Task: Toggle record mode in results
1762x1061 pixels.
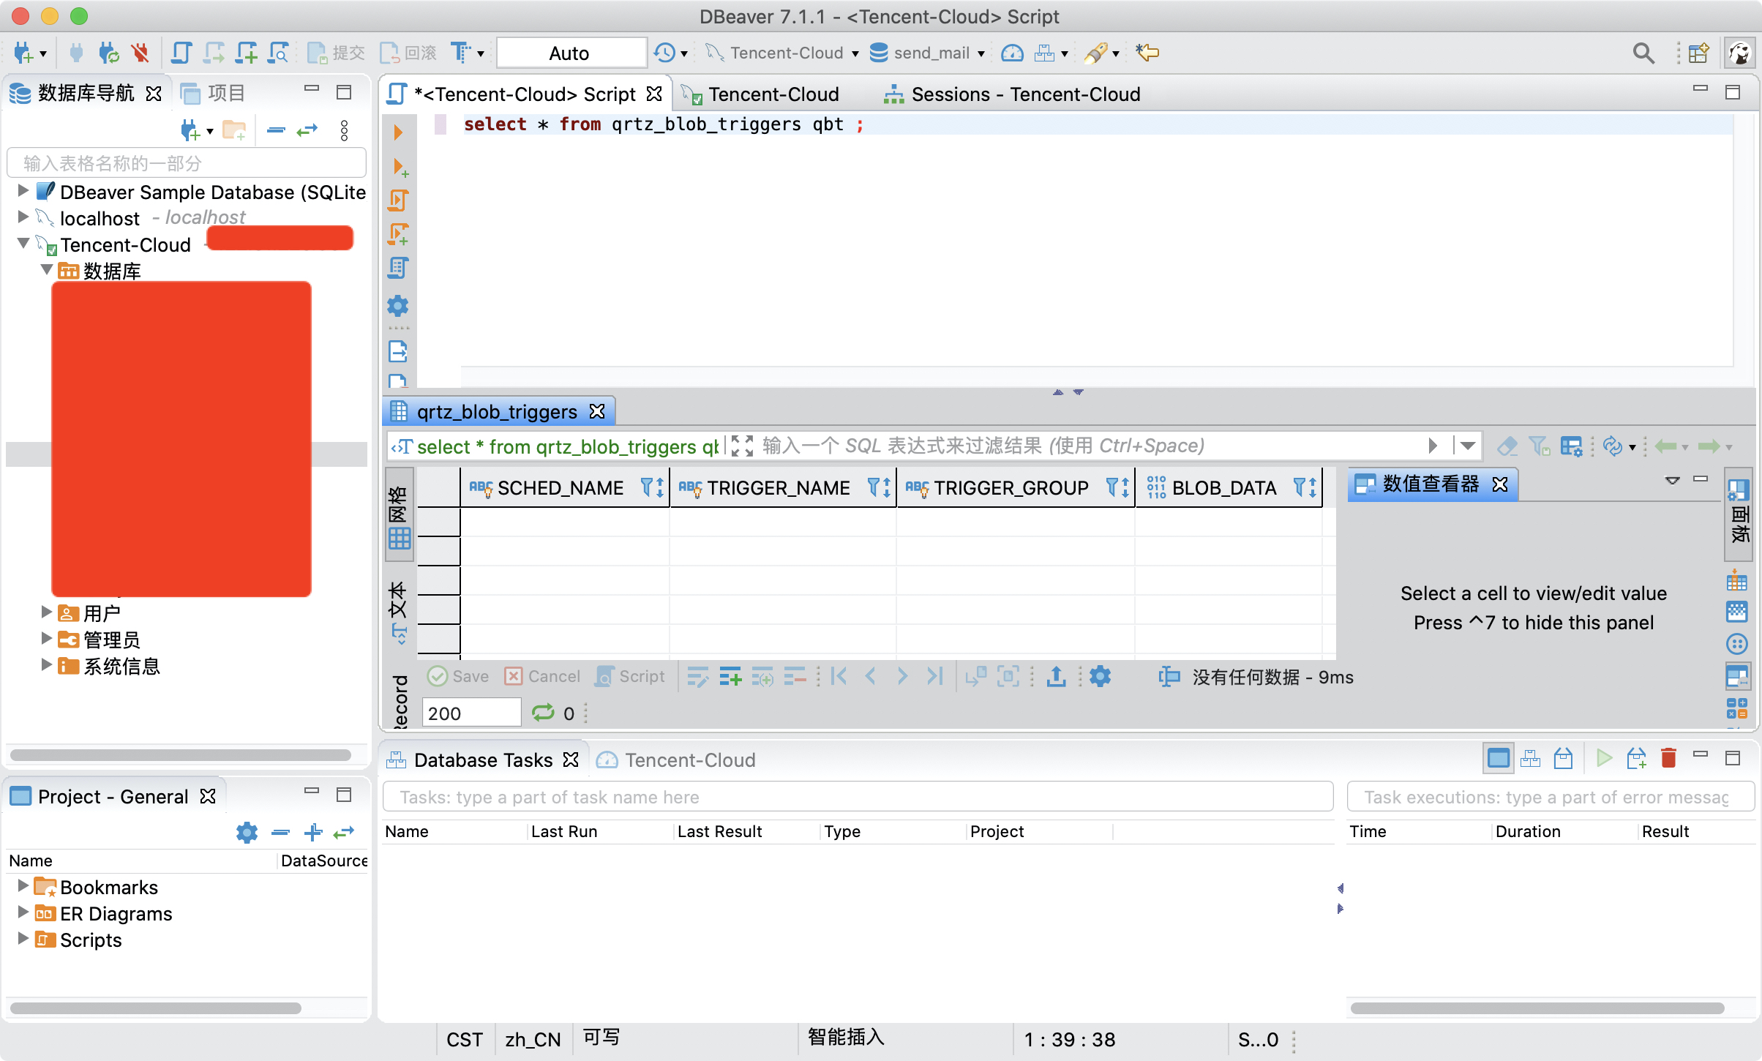Action: 400,701
